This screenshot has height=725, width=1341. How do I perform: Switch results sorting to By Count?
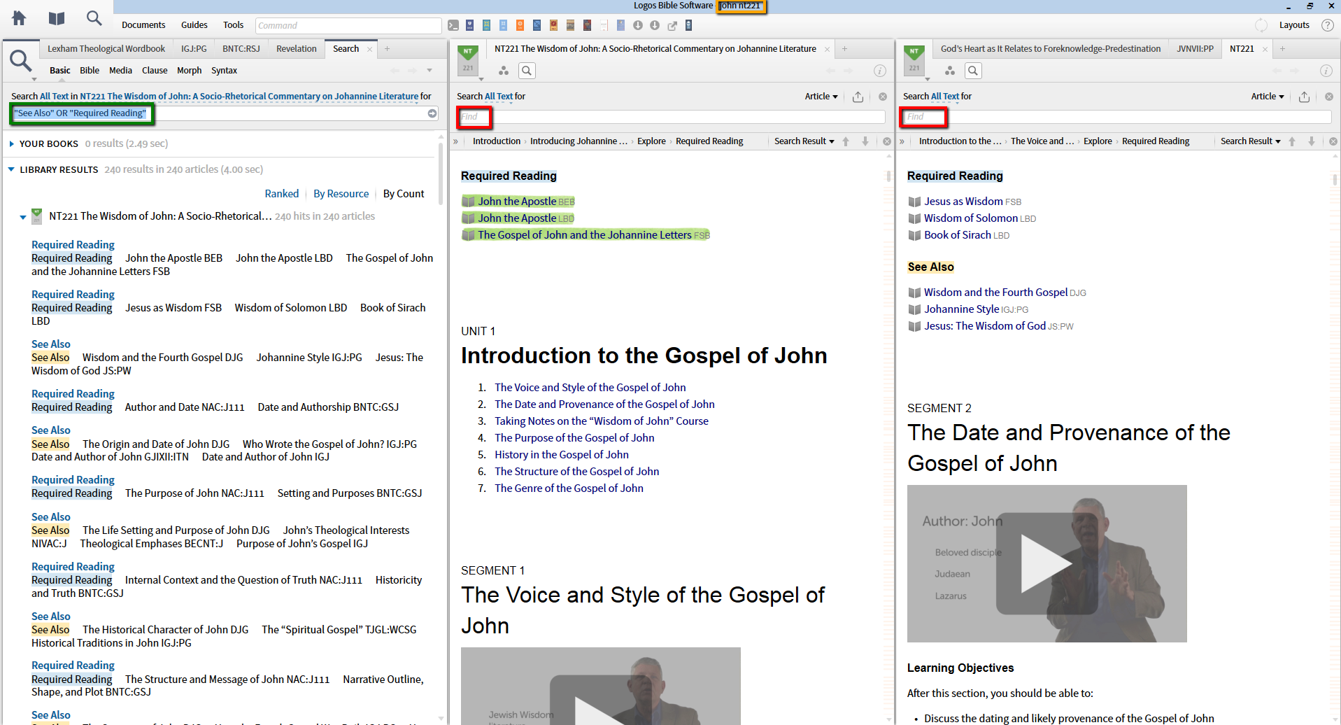403,194
